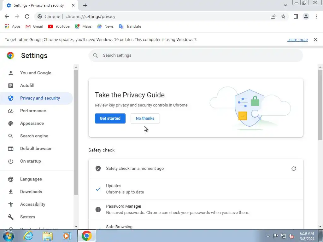The width and height of the screenshot is (323, 242).
Task: Open the Translate bookmark
Action: [x=130, y=26]
